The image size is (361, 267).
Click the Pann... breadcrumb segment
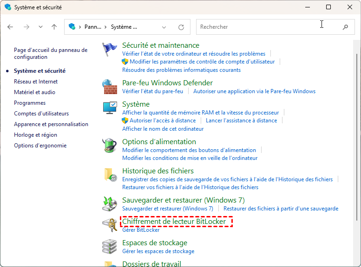[x=93, y=27]
